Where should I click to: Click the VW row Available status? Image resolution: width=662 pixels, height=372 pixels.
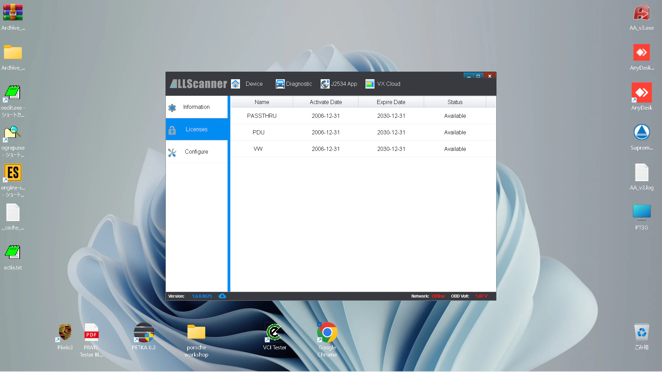(455, 149)
